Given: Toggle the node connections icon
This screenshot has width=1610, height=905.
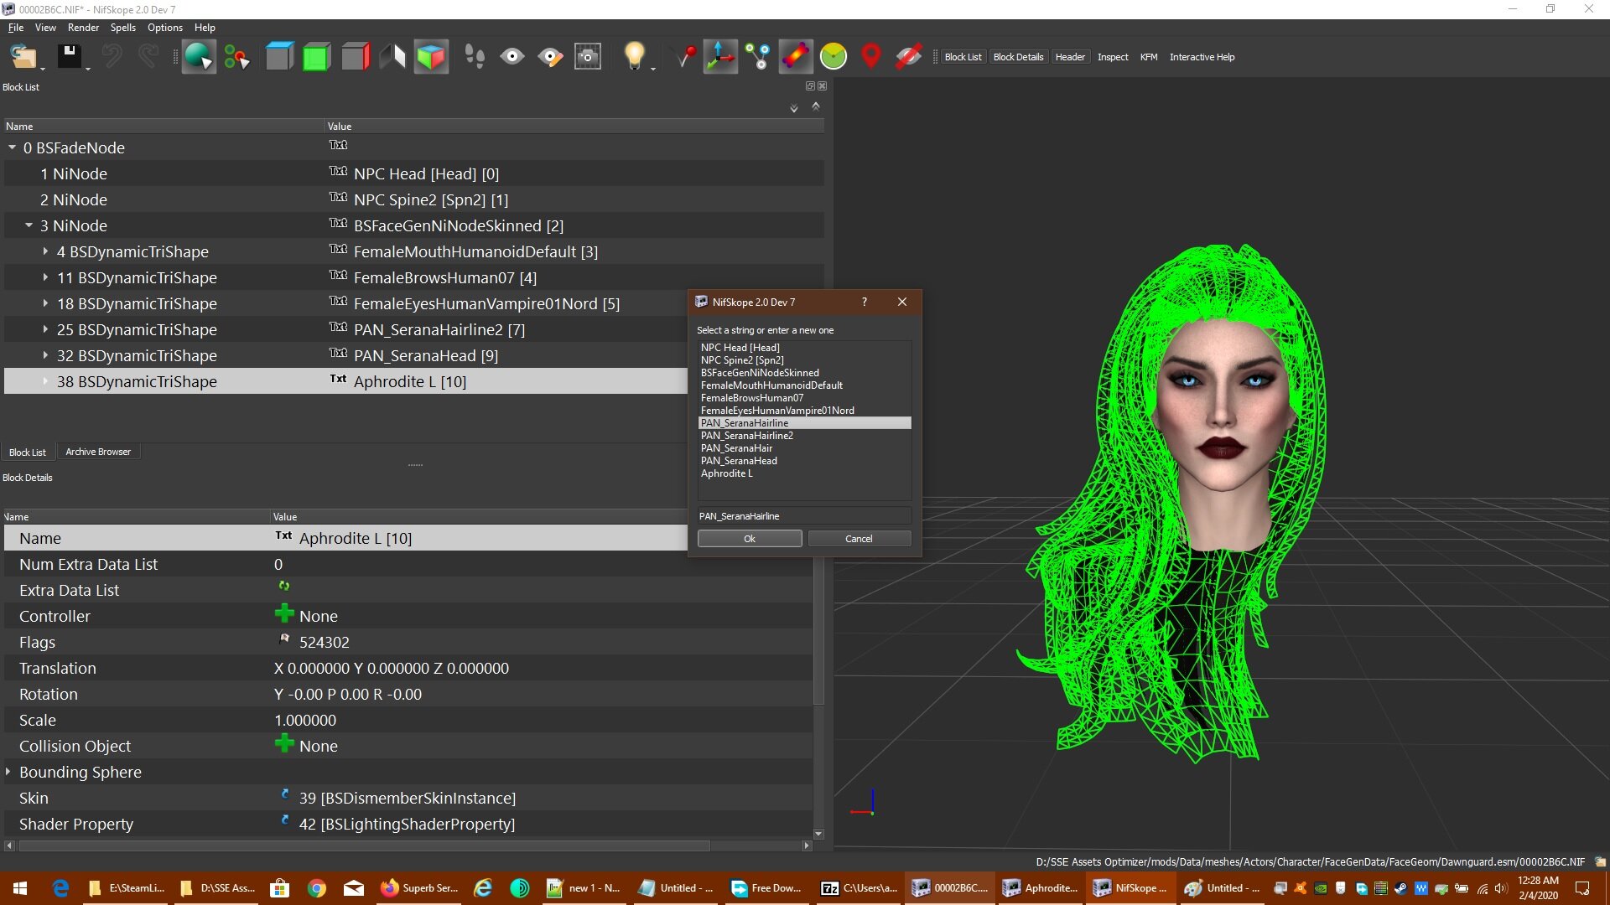Looking at the screenshot, I should tap(758, 57).
